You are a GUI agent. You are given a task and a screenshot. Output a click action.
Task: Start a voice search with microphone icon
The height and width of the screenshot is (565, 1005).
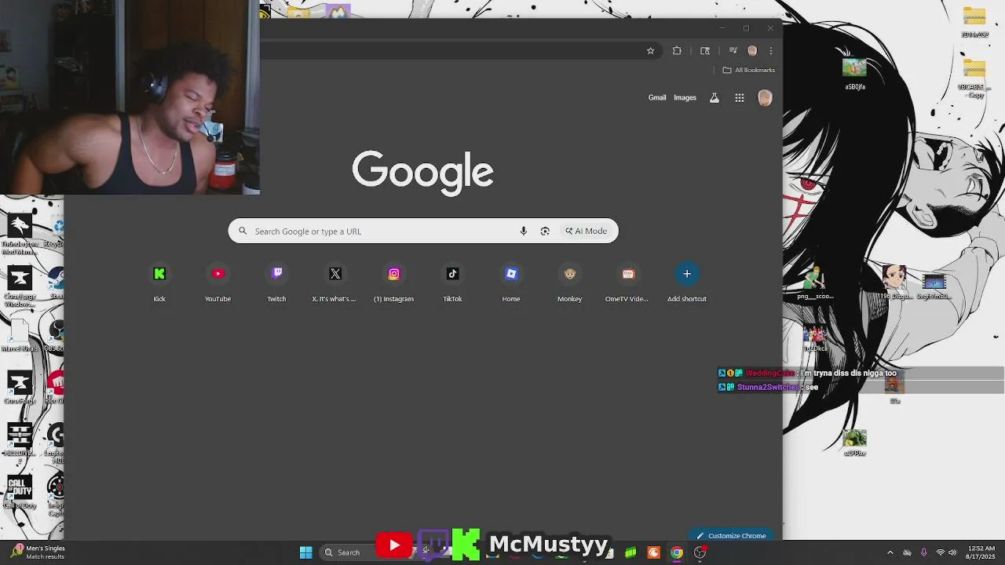coord(524,231)
